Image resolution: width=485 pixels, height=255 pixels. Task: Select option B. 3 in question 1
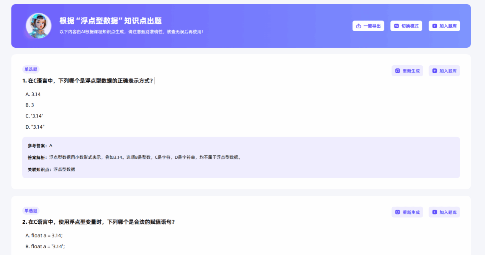click(x=30, y=105)
